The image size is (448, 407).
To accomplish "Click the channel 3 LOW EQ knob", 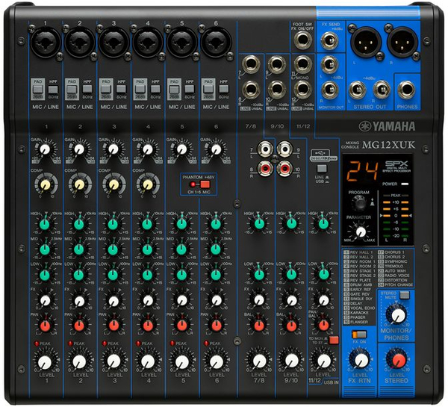I will pyautogui.click(x=113, y=275).
